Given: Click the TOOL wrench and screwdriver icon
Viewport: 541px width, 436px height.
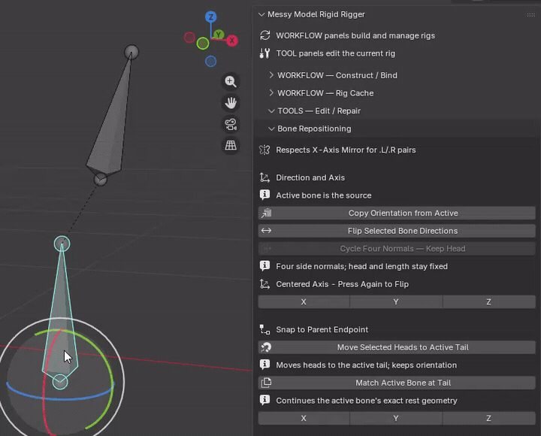Looking at the screenshot, I should tap(265, 53).
